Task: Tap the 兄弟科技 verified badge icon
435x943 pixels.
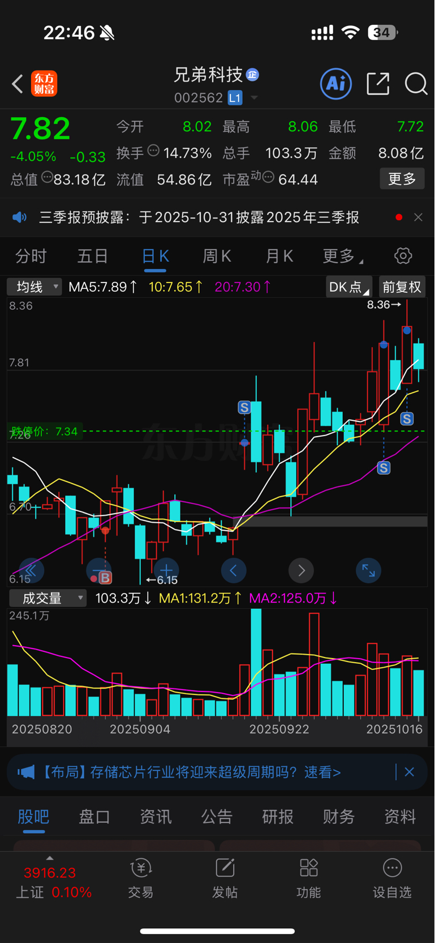Action: click(x=252, y=75)
